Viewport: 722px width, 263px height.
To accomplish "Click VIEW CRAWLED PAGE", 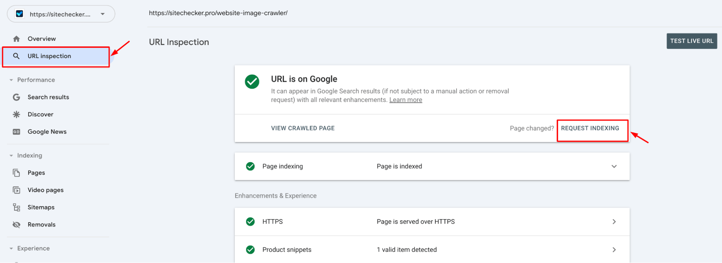I will [x=303, y=128].
